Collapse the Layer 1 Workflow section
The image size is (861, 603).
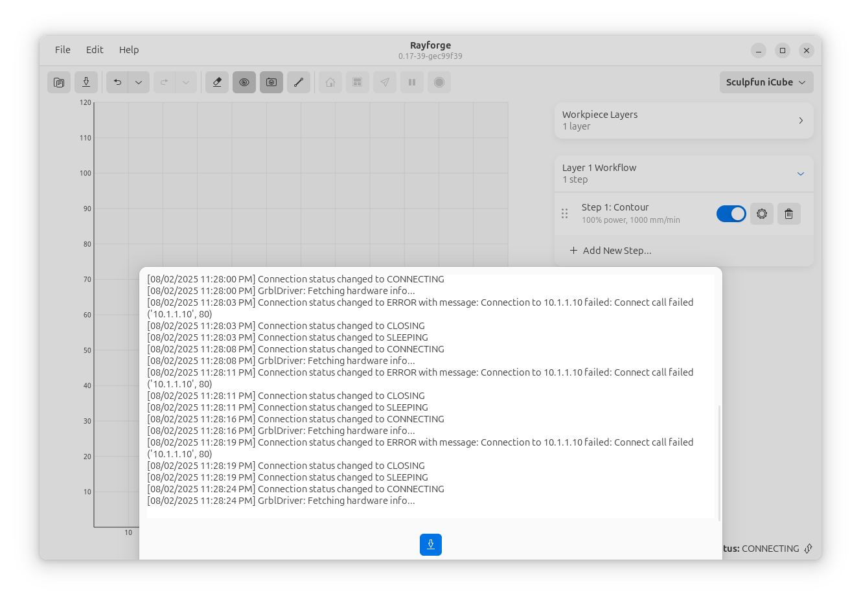(x=800, y=174)
